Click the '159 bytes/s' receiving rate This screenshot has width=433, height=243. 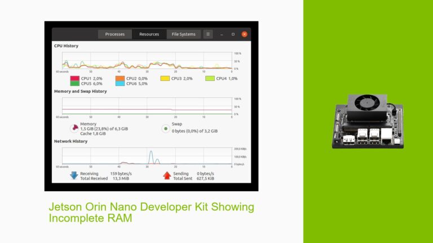(x=121, y=174)
